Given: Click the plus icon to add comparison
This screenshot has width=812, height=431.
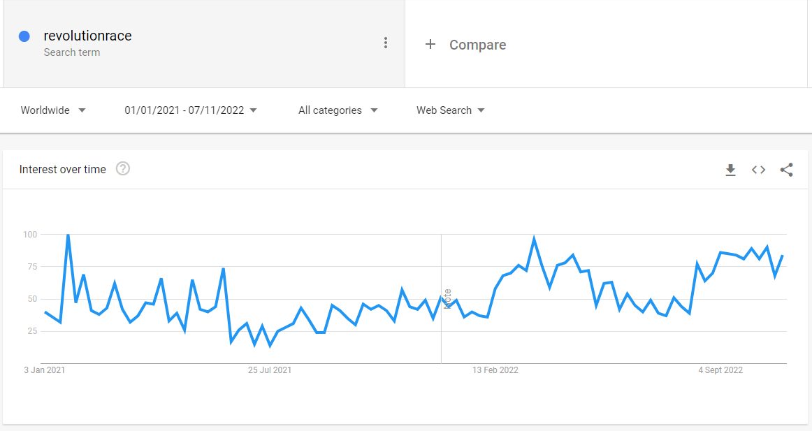Looking at the screenshot, I should tap(430, 45).
